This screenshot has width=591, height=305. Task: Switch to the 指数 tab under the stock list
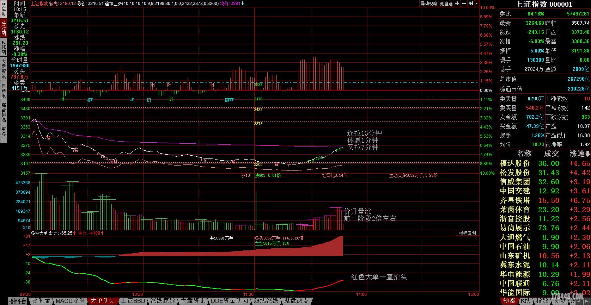point(542,301)
